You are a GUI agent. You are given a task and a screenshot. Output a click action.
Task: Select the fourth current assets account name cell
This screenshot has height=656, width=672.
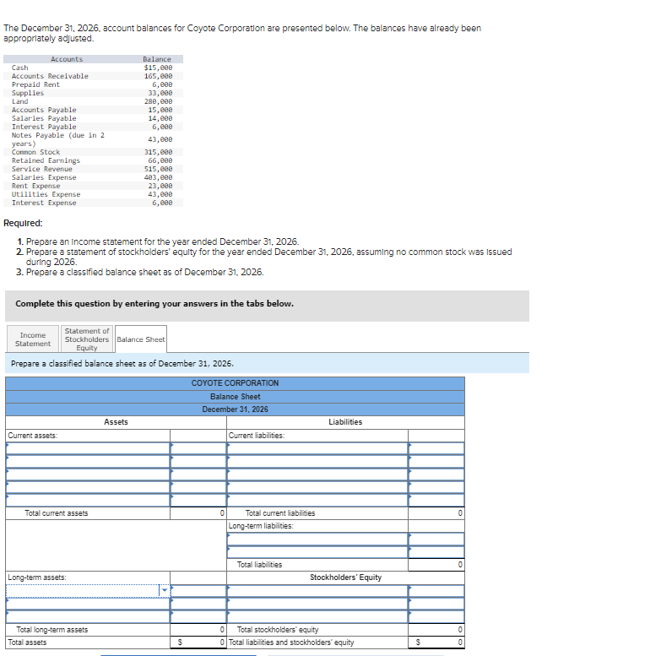(88, 487)
